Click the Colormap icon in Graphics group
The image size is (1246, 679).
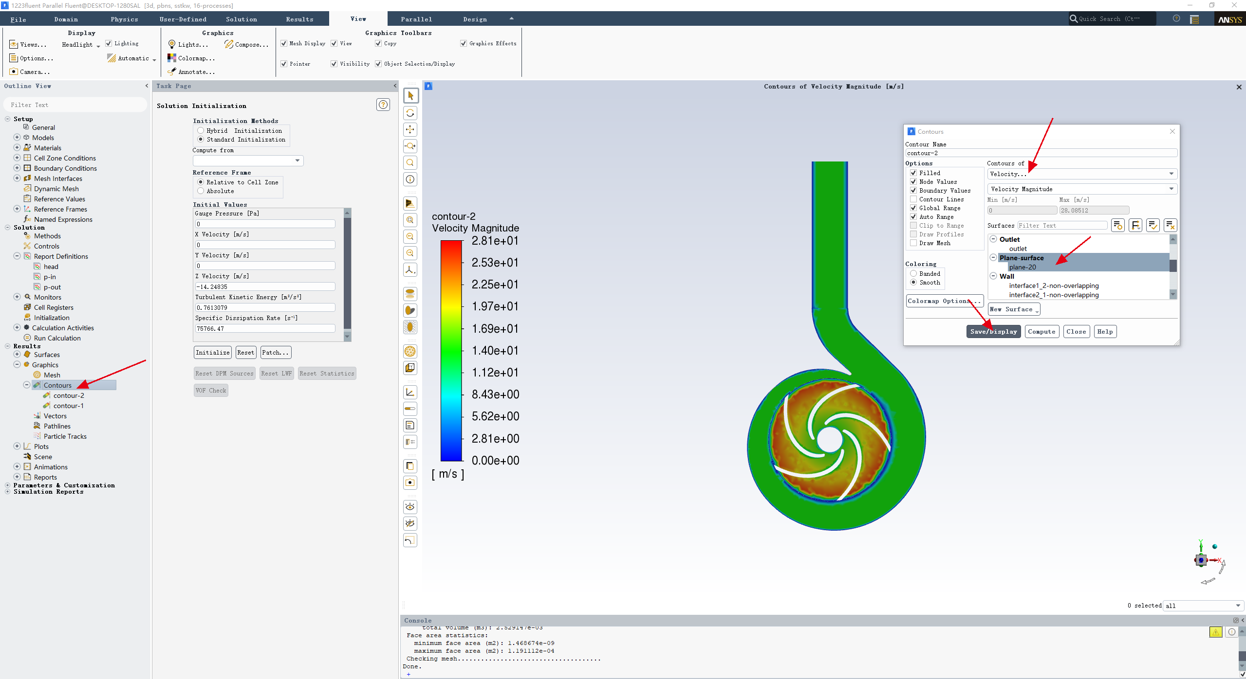coord(172,58)
